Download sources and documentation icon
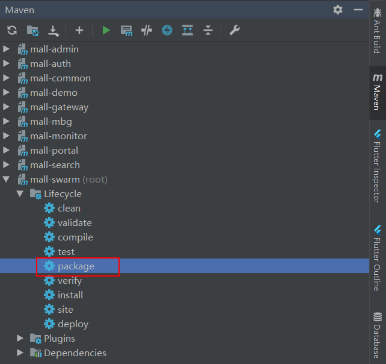386x364 pixels. (54, 31)
